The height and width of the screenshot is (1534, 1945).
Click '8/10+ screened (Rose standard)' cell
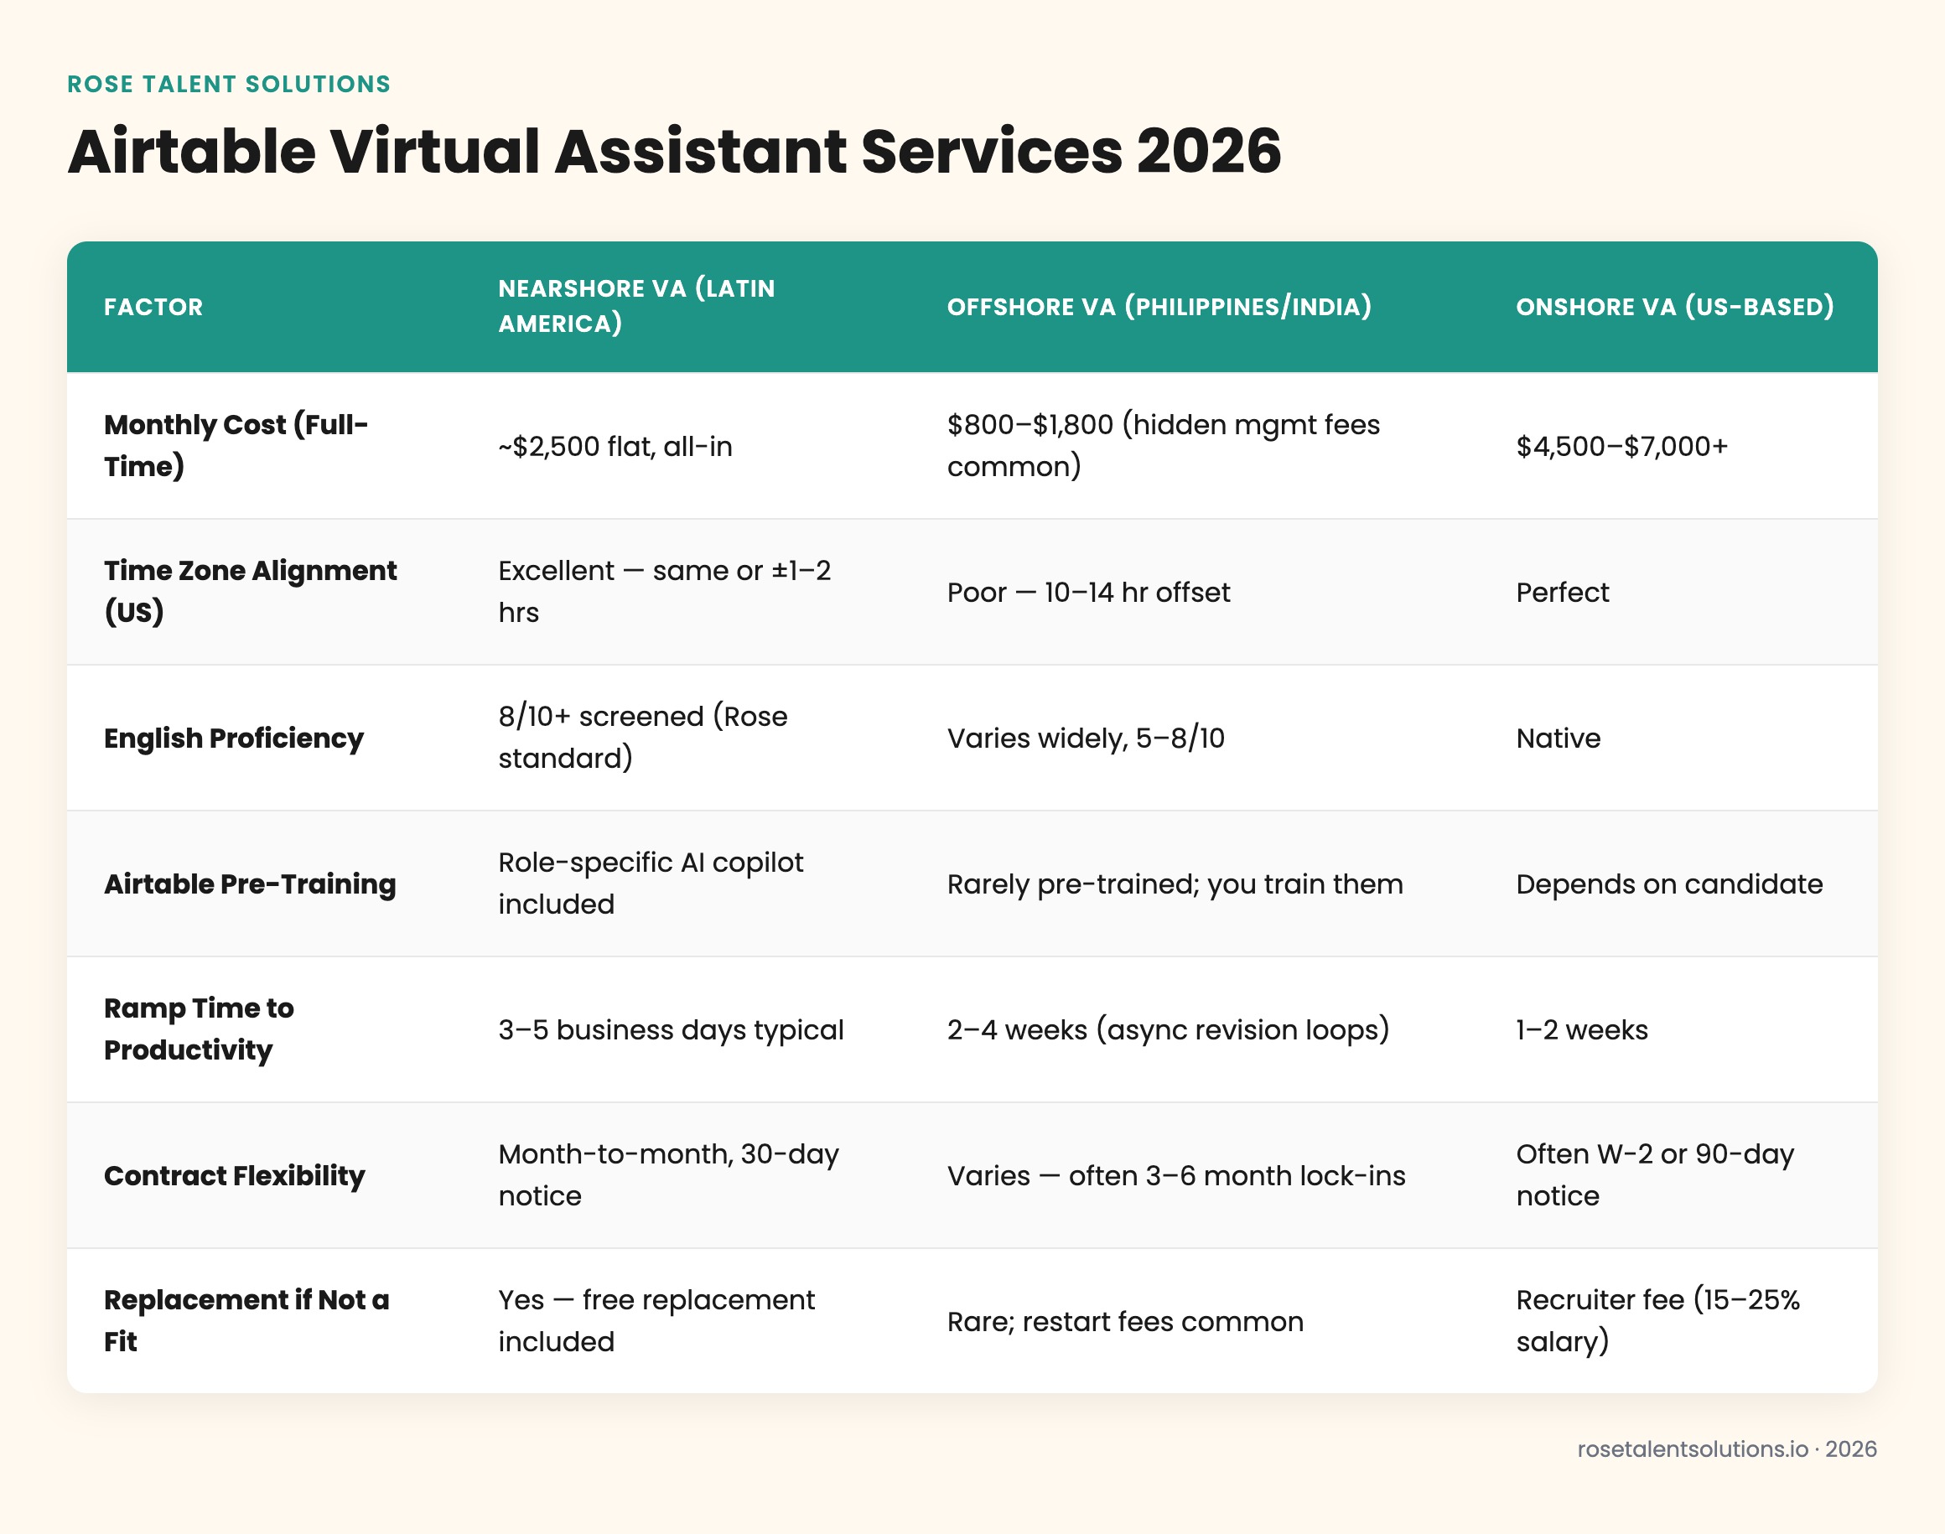(643, 738)
